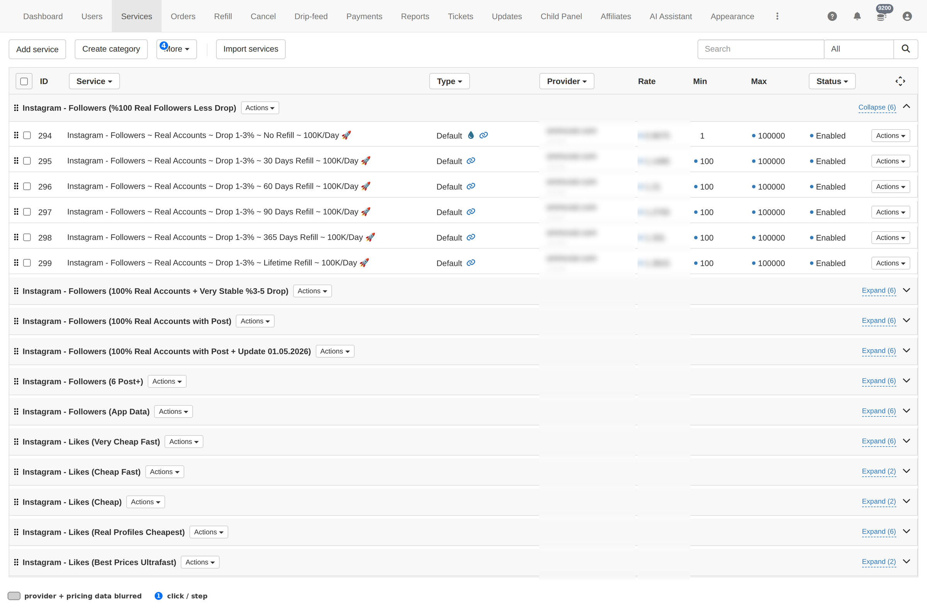Open the Service column filter dropdown
Viewport: 927px width, 612px height.
(94, 81)
